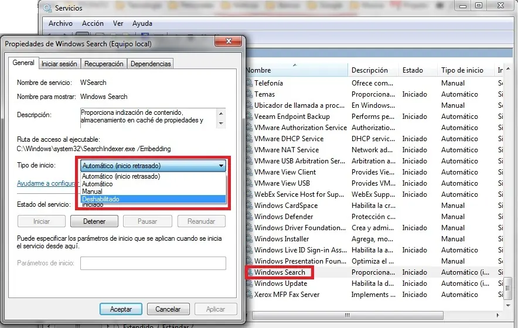This screenshot has width=518, height=328.
Task: Click gear icon beside Windows Update
Action: [x=250, y=283]
